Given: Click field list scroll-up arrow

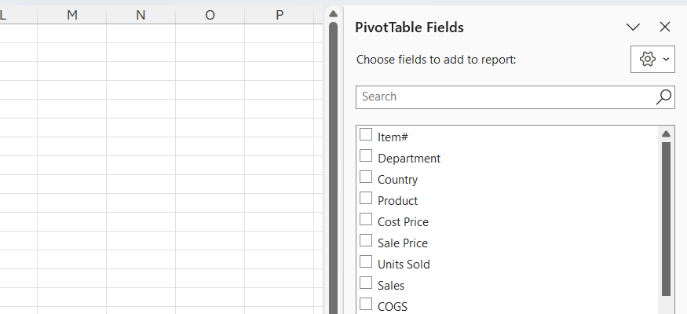Looking at the screenshot, I should [x=666, y=134].
